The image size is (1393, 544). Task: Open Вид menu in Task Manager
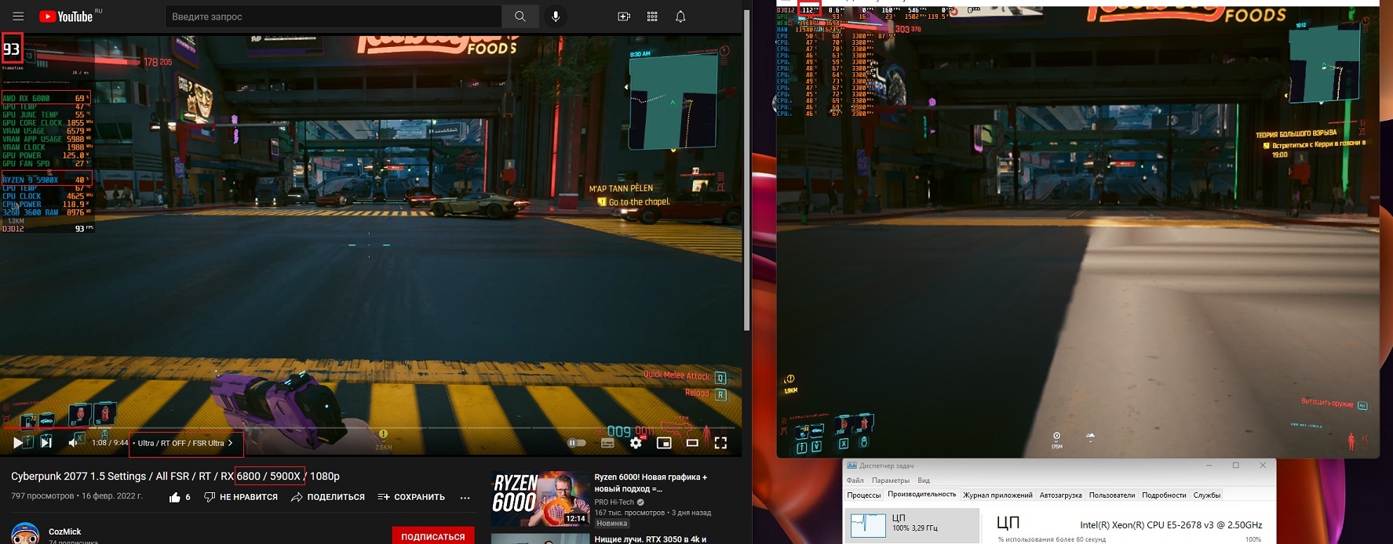(x=924, y=481)
